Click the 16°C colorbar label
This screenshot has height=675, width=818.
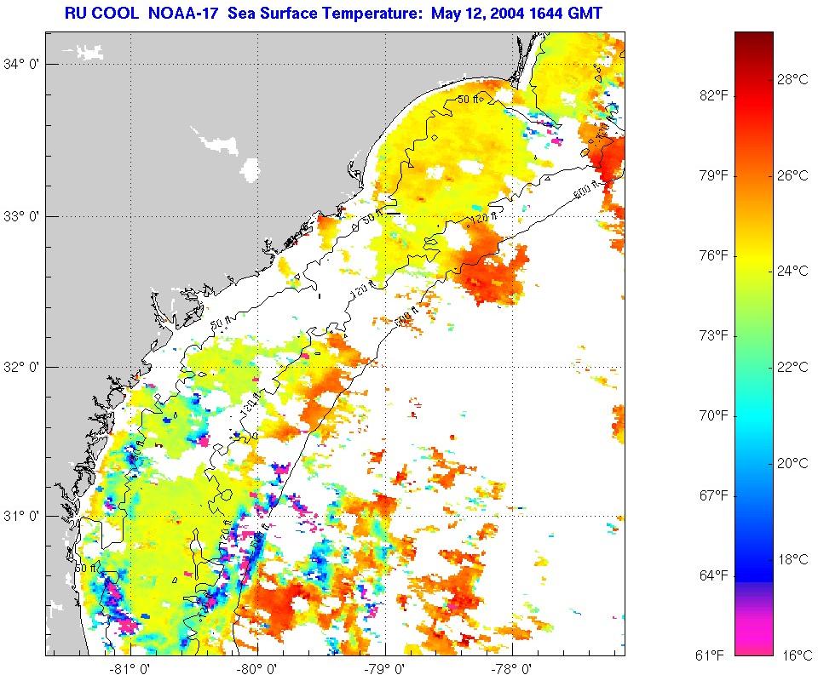click(x=797, y=655)
